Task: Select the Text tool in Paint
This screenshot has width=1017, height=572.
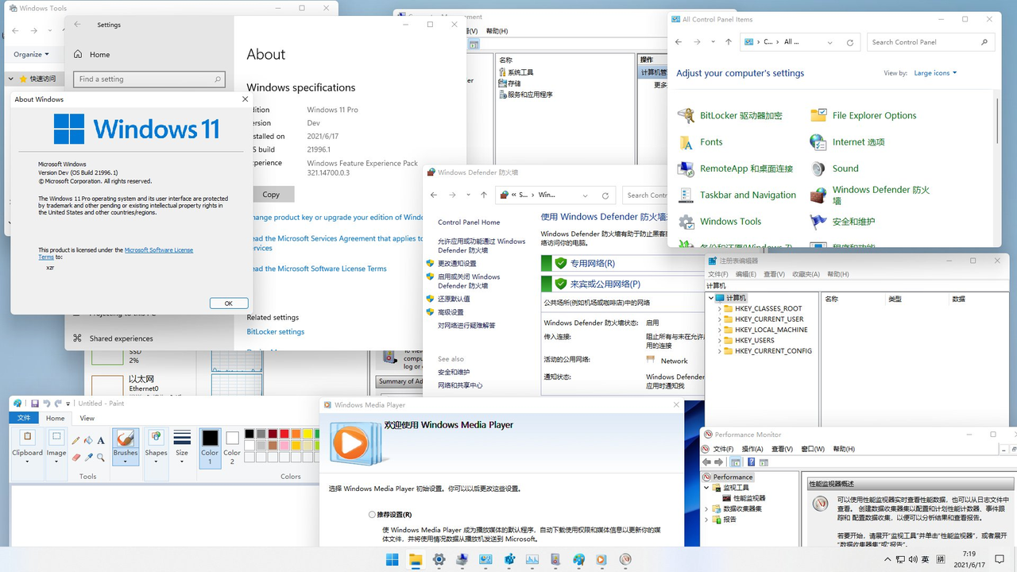Action: coord(100,440)
